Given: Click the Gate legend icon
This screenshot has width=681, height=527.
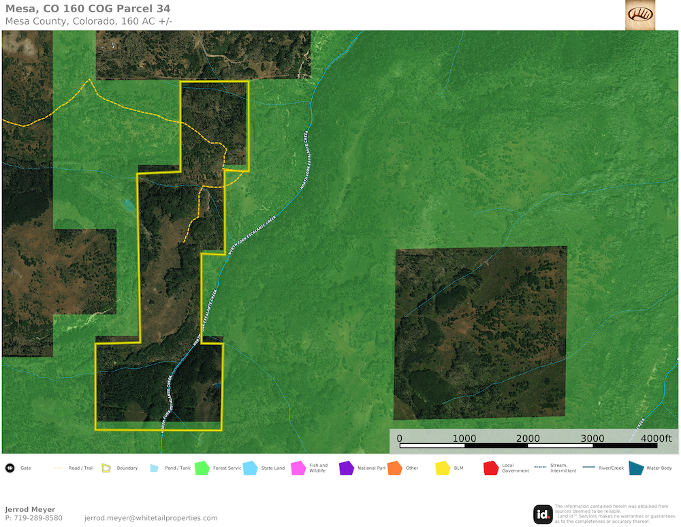Looking at the screenshot, I should 10,468.
